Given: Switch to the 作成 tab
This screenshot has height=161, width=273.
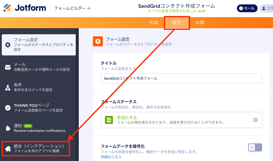Looking at the screenshot, I should (153, 22).
